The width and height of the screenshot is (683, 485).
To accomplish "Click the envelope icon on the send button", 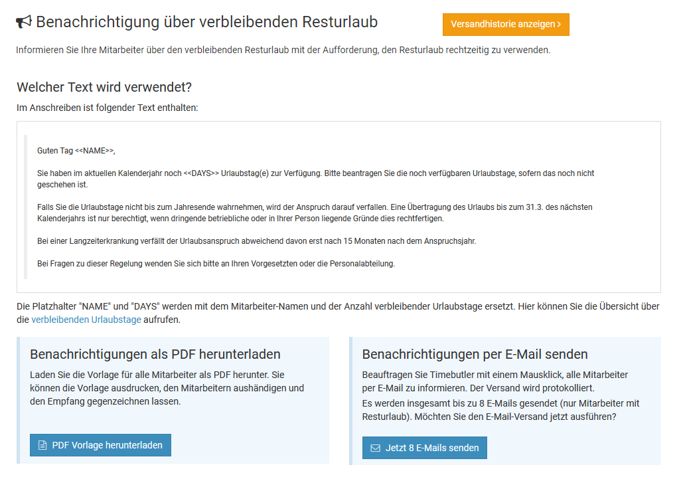I will [375, 448].
